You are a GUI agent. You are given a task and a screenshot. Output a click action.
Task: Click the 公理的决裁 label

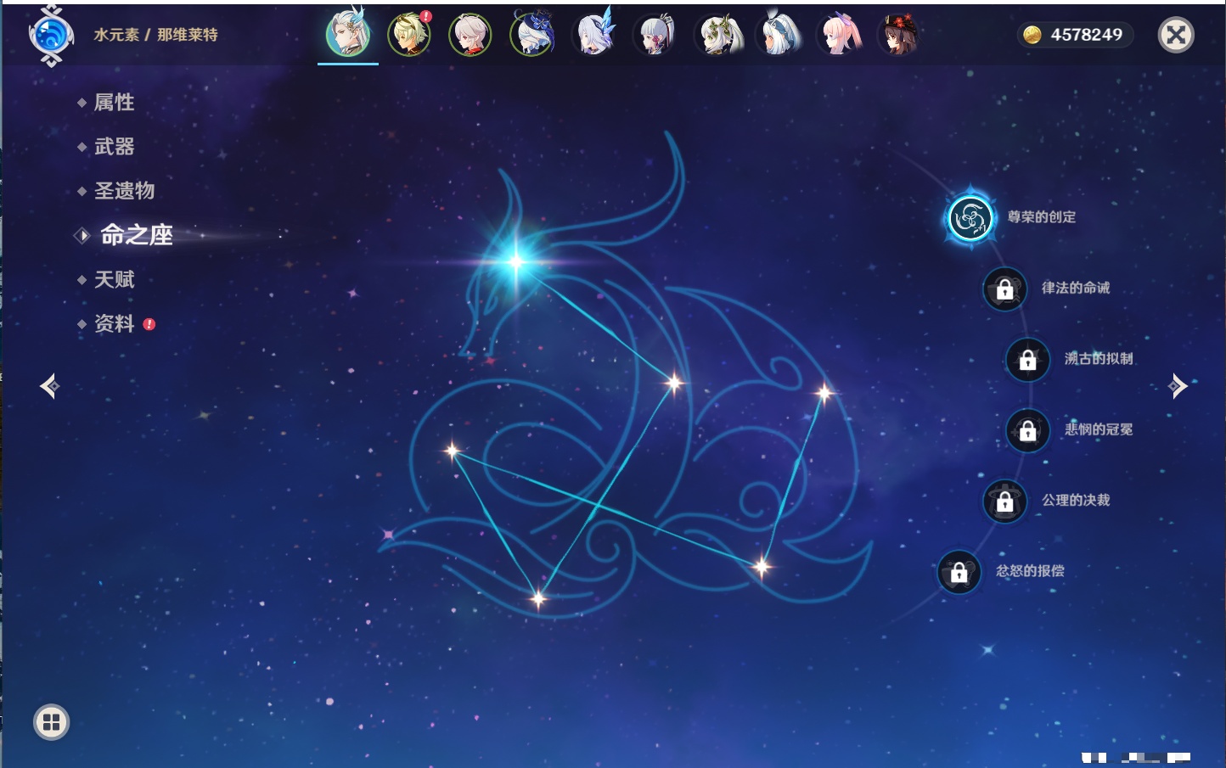1076,501
